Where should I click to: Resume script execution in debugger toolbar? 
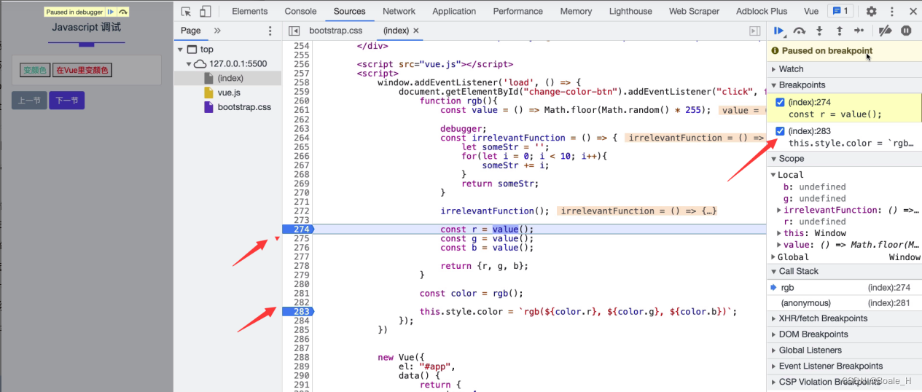[x=779, y=31]
